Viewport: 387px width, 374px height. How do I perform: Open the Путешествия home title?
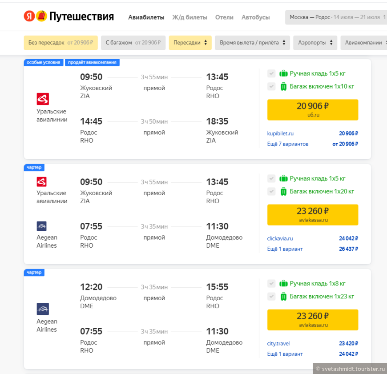click(81, 16)
